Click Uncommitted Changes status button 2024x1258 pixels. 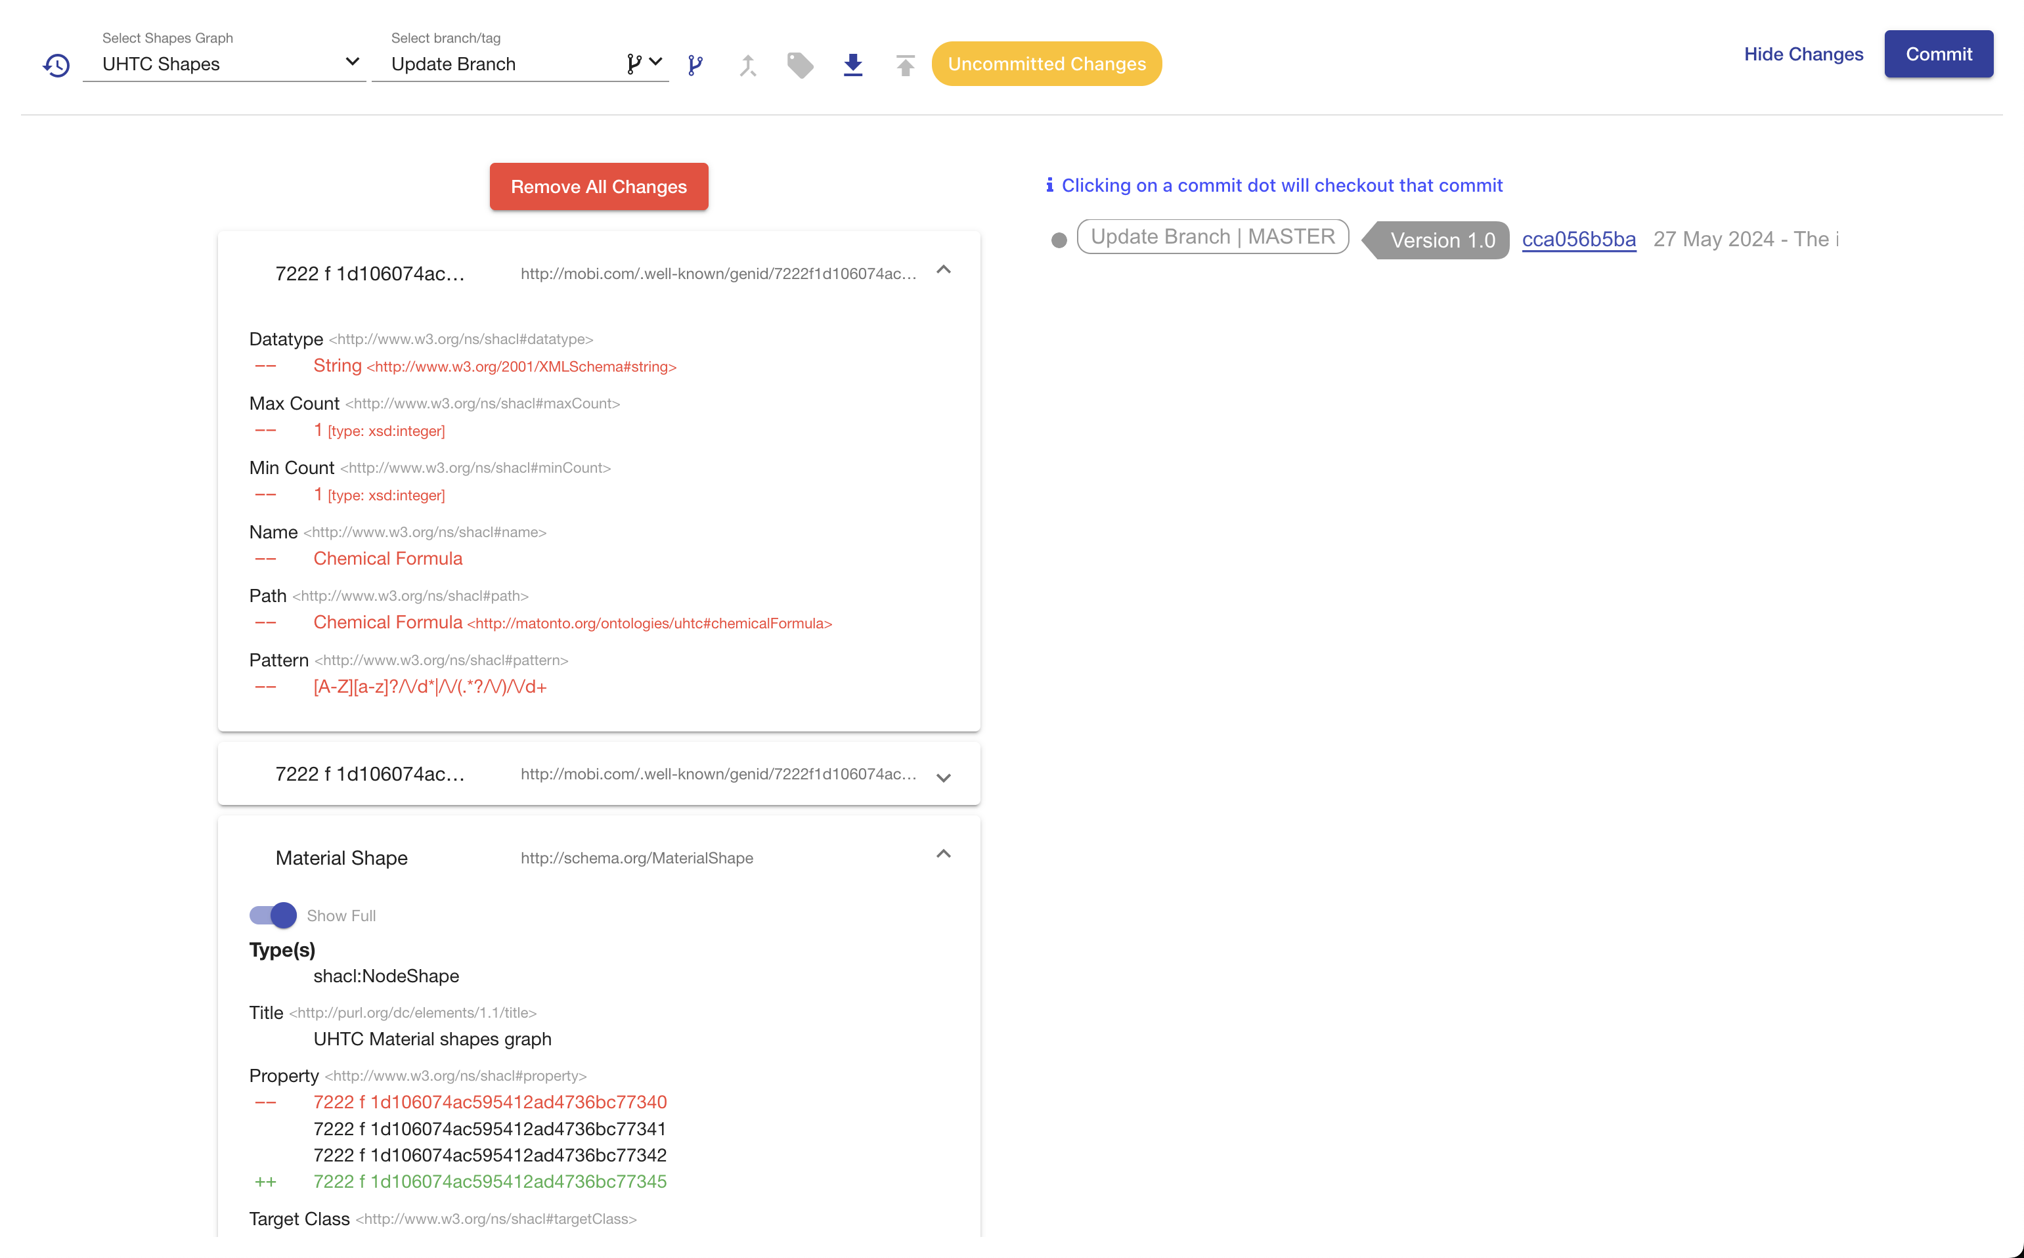click(x=1047, y=62)
